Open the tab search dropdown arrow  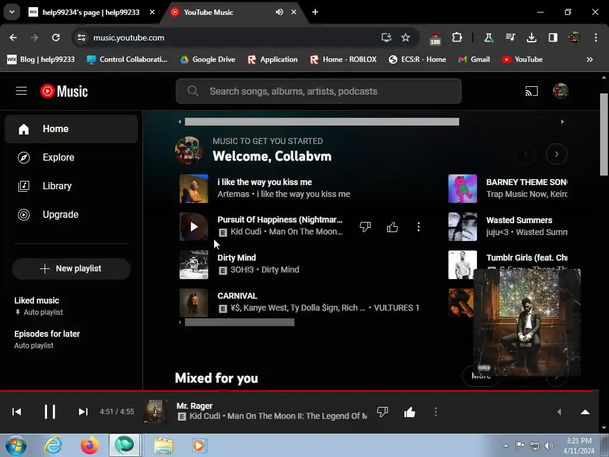(x=12, y=12)
